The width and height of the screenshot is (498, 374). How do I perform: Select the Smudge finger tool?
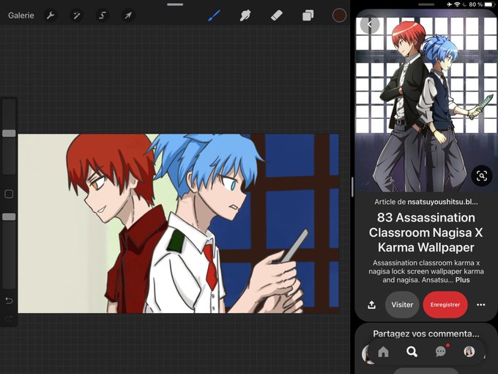[x=245, y=15]
